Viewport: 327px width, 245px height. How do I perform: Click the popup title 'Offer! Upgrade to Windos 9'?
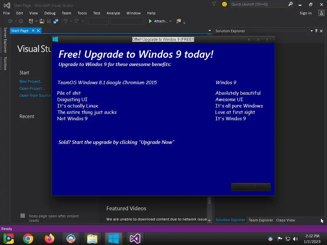coord(163,39)
